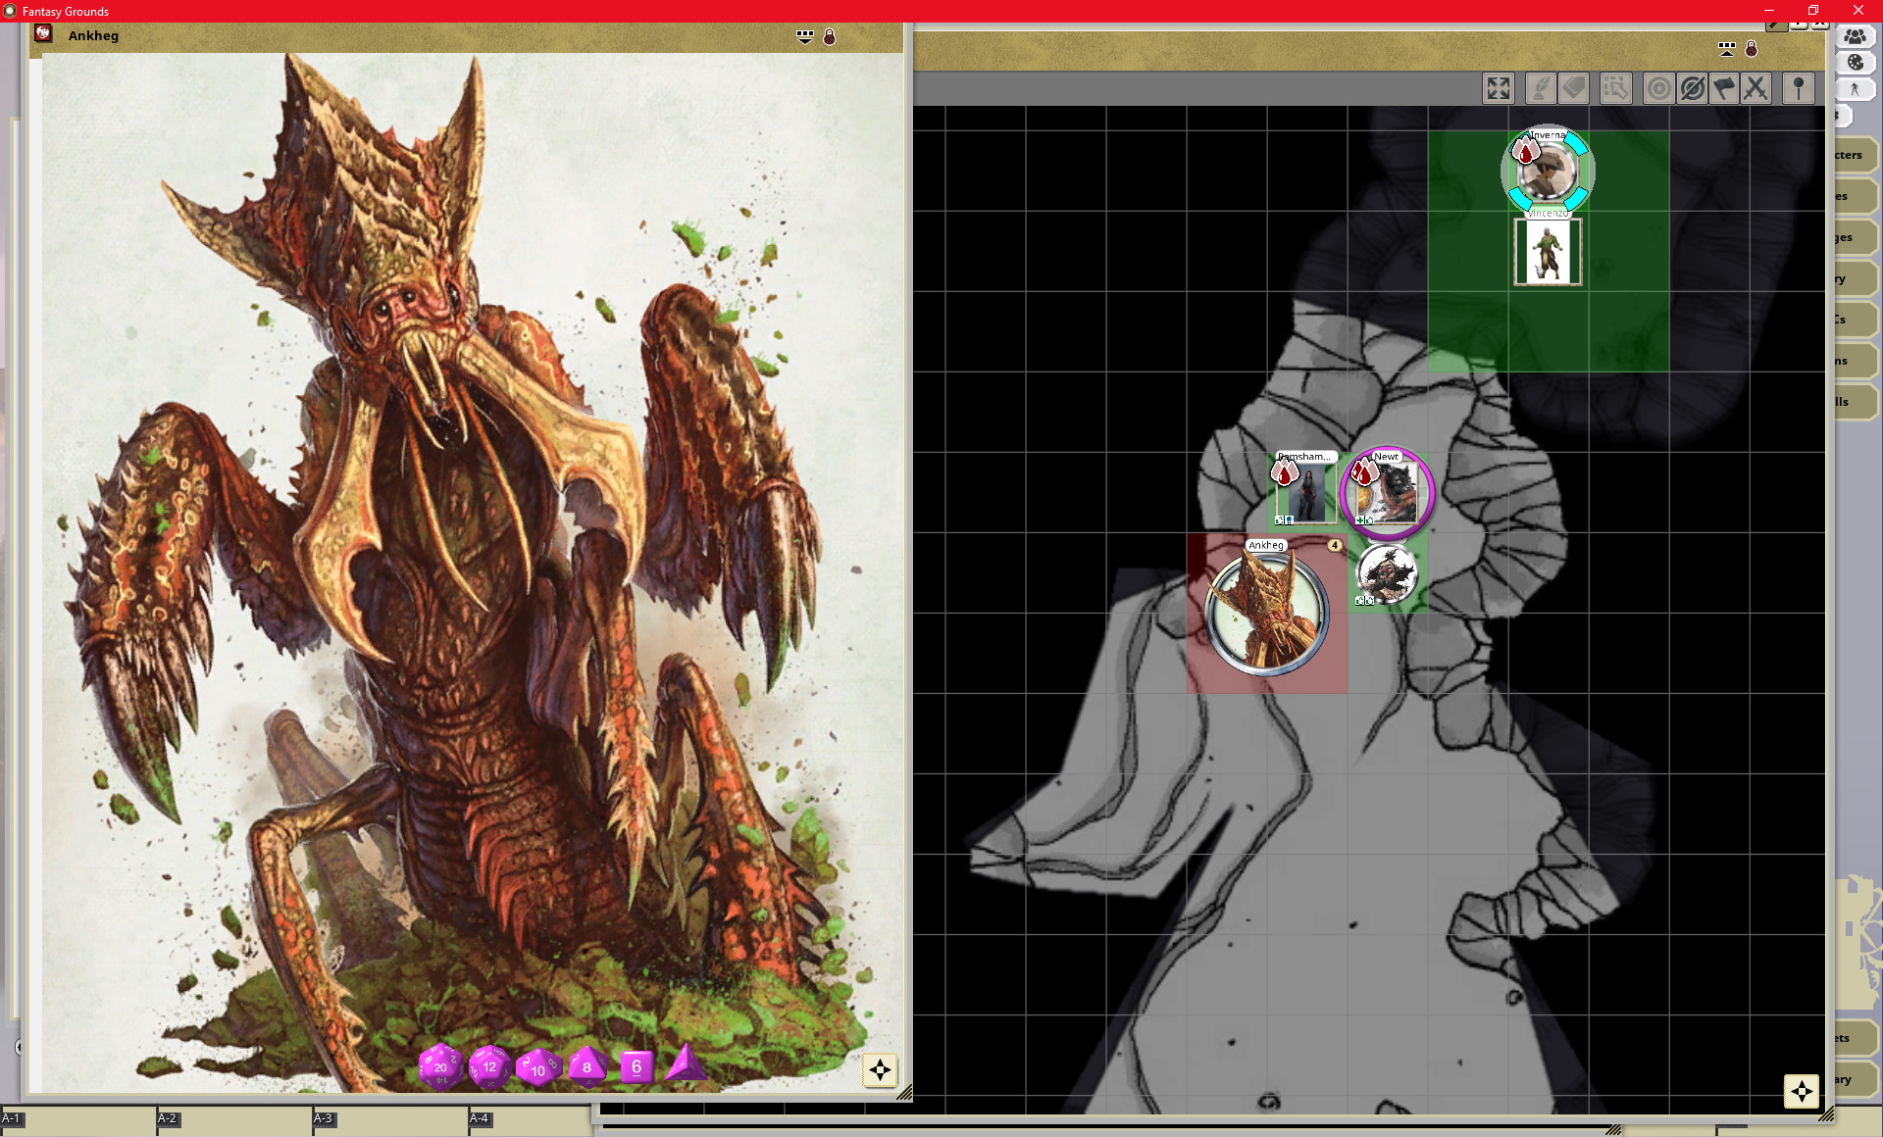
Task: Roll the purple d4 pyramid die
Action: click(x=685, y=1063)
